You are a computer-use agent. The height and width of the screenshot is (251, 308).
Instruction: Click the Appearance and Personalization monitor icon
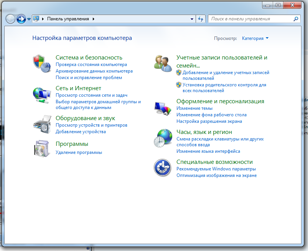point(163,108)
